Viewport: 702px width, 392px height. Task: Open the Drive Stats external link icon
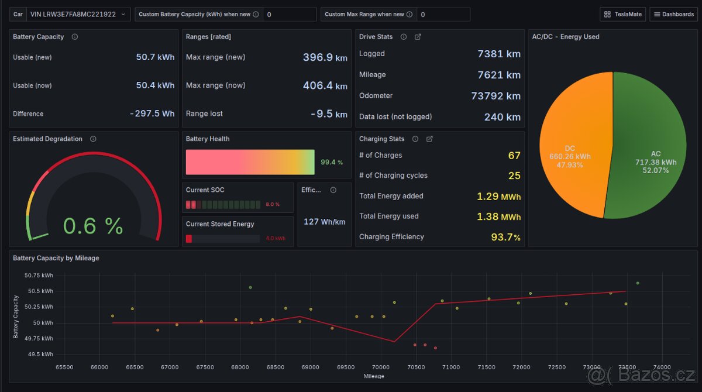pyautogui.click(x=418, y=37)
